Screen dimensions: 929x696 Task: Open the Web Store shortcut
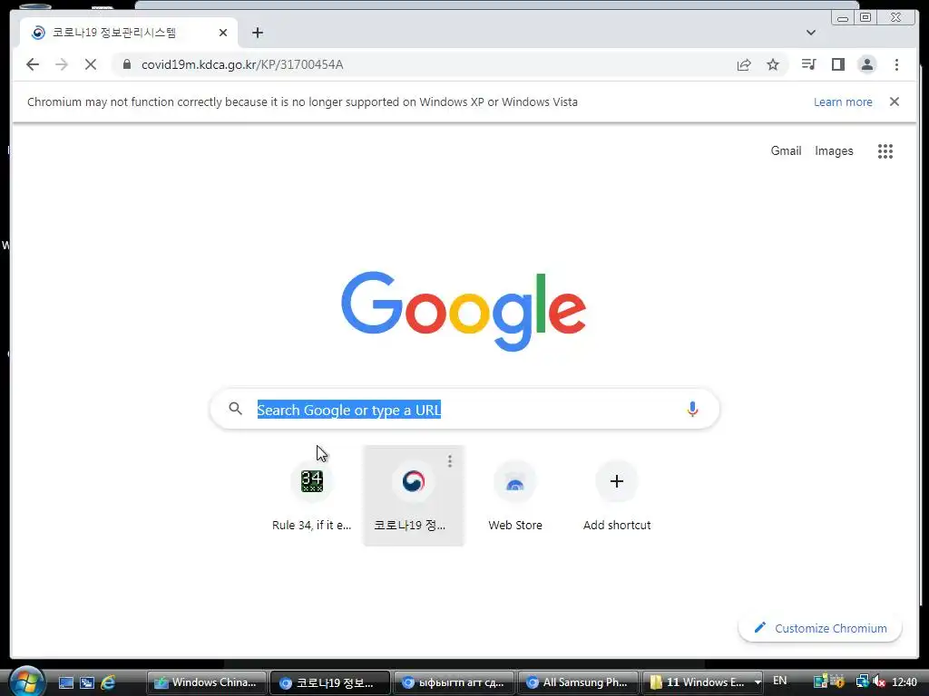[x=515, y=496]
